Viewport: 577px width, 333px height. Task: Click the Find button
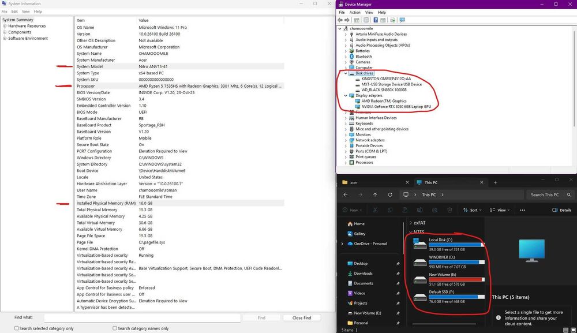(261, 318)
